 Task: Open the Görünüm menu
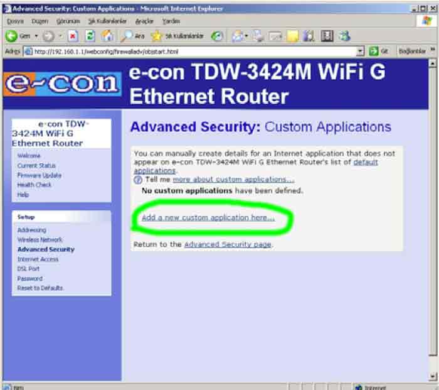click(68, 21)
